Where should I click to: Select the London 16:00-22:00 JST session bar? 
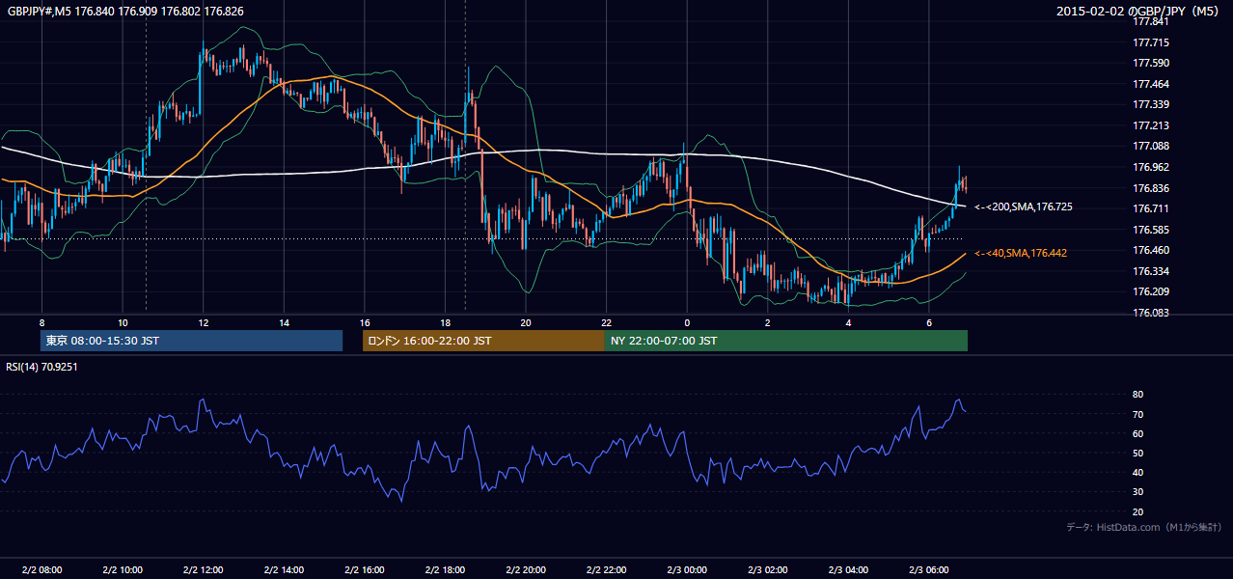(483, 341)
